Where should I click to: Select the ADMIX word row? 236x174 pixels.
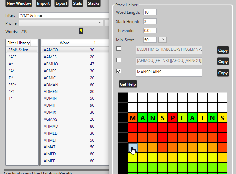point(75,112)
